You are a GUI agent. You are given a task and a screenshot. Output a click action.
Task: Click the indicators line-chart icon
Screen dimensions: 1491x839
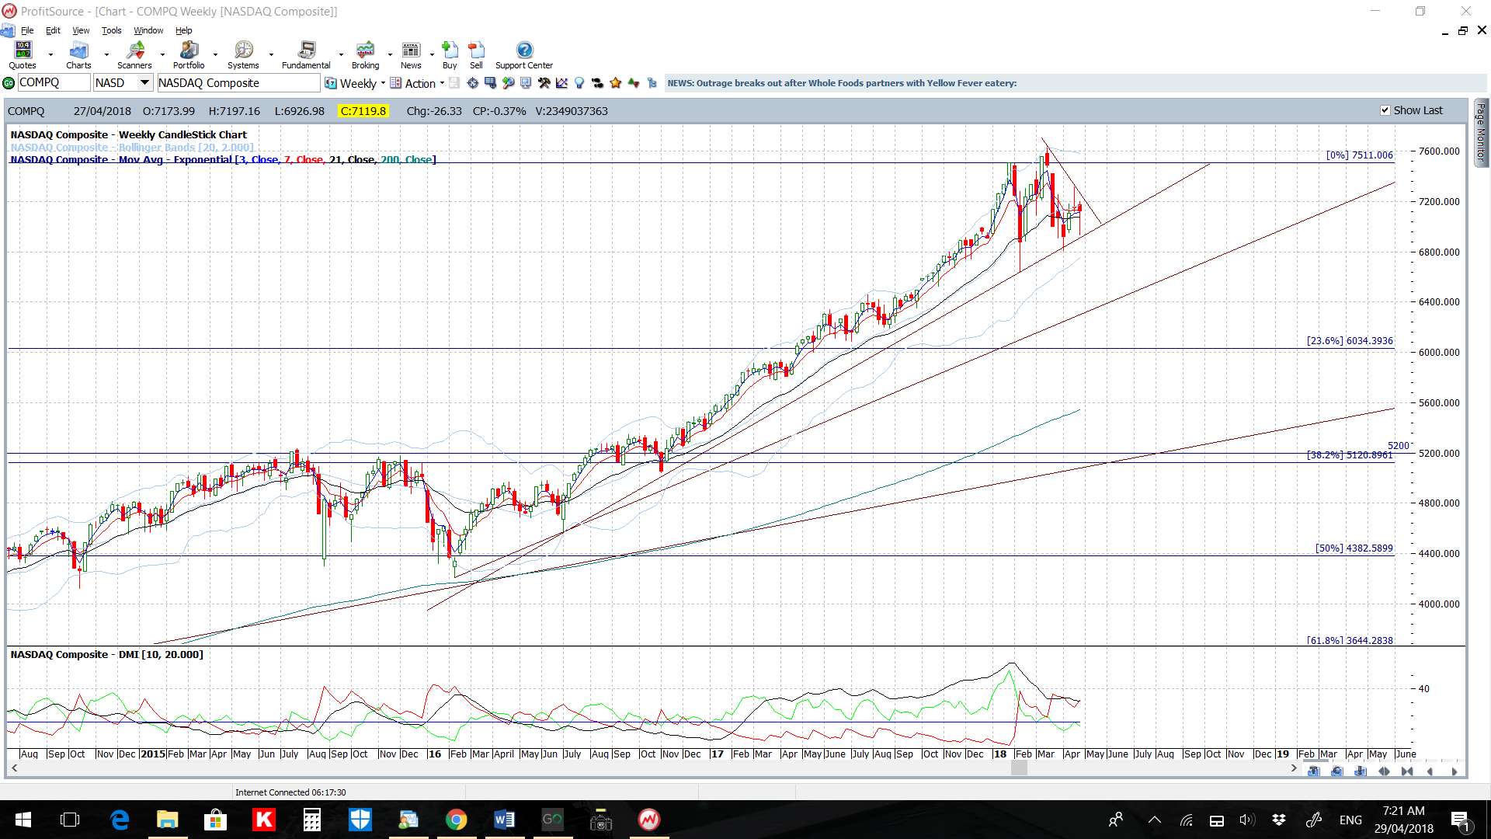coord(561,83)
